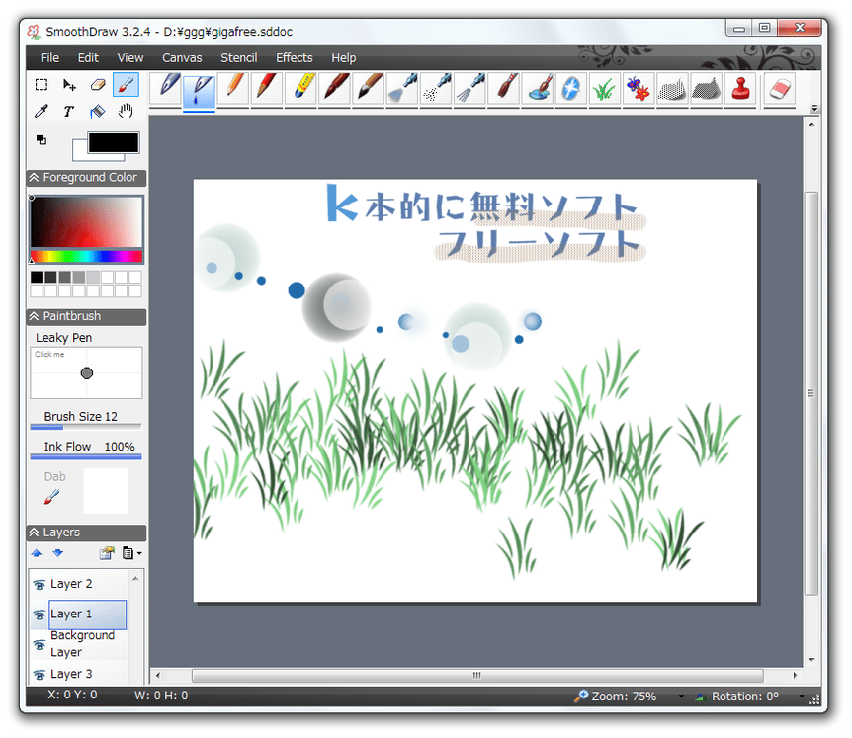
Task: Move Layer 1 up with the blue arrow
Action: coord(36,553)
